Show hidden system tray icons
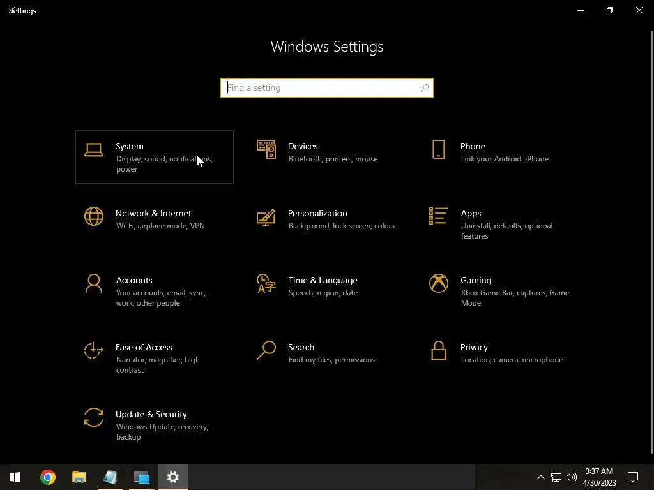654x490 pixels. pos(540,477)
